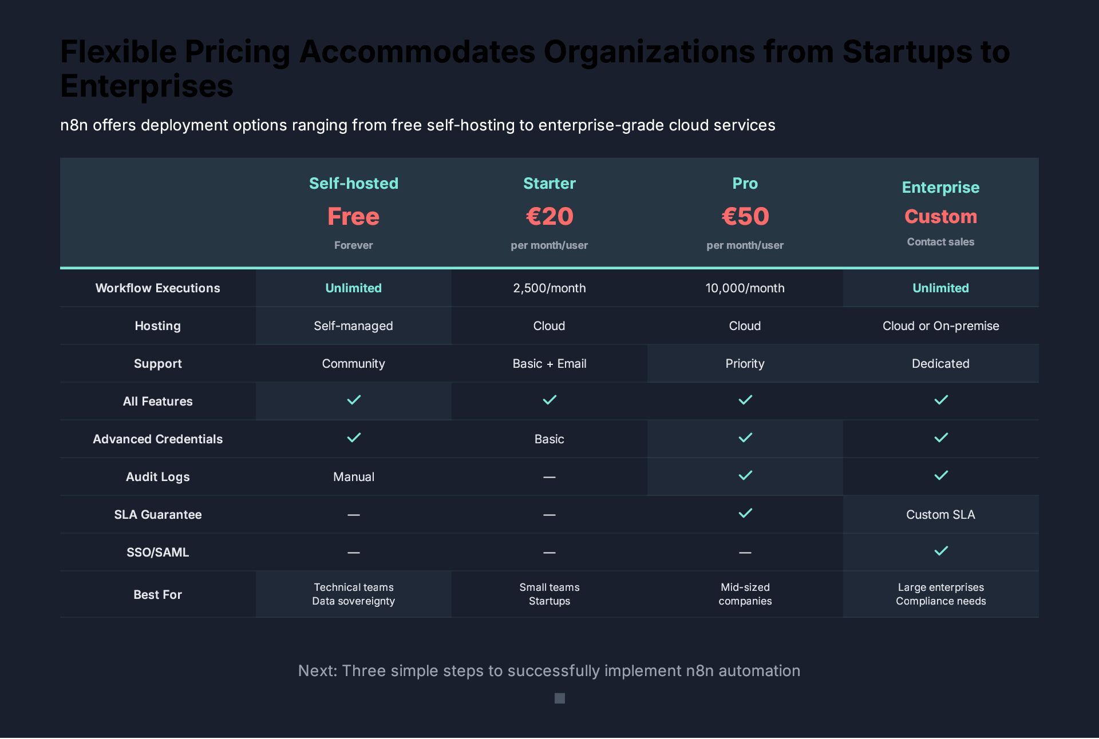The image size is (1099, 739).
Task: Select the SSO/SAML checkmark under Enterprise
Action: pyautogui.click(x=941, y=551)
